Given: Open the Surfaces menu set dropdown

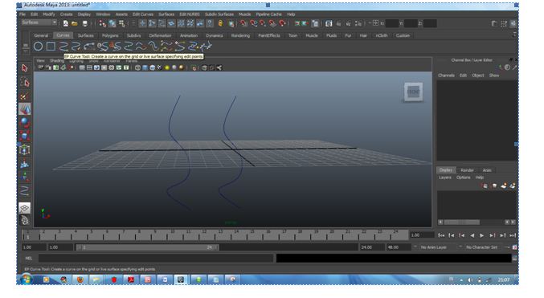Looking at the screenshot, I should 39,22.
